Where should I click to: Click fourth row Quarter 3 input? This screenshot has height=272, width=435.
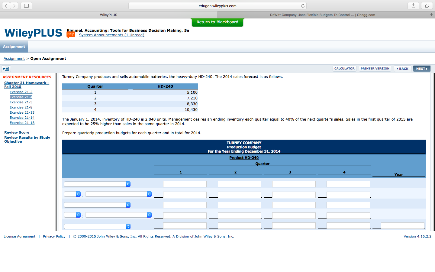tap(294, 215)
